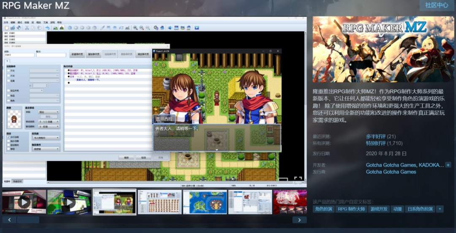Click the plus icon after the 日系角色扮演 tag
The image size is (456, 233).
click(440, 209)
